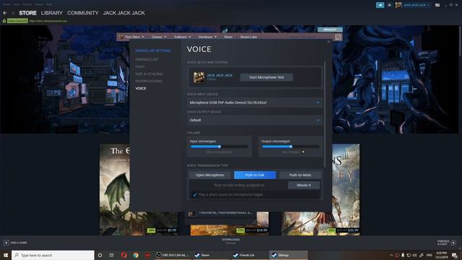The height and width of the screenshot is (260, 462).
Task: Go to the STORE tab
Action: (x=27, y=13)
